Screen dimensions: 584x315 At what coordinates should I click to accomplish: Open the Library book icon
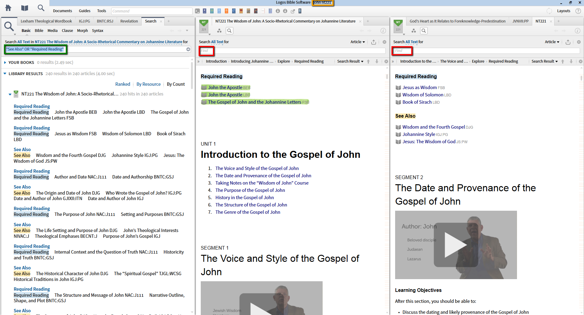[25, 8]
